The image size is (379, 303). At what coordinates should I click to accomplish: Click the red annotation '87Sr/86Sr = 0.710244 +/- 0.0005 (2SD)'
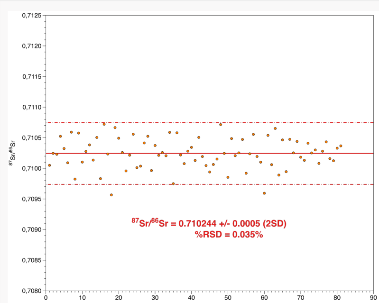point(209,223)
